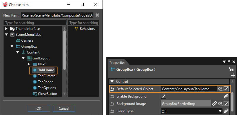Viewport: 237px width, 115px height.
Task: Click the Behaviors icon in right list
Action: point(77,29)
